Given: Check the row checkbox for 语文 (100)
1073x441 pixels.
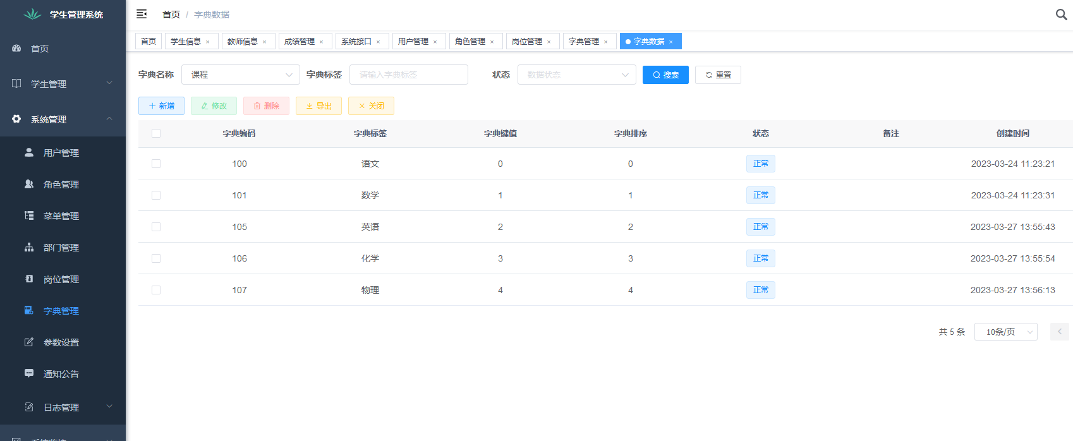Looking at the screenshot, I should (156, 164).
